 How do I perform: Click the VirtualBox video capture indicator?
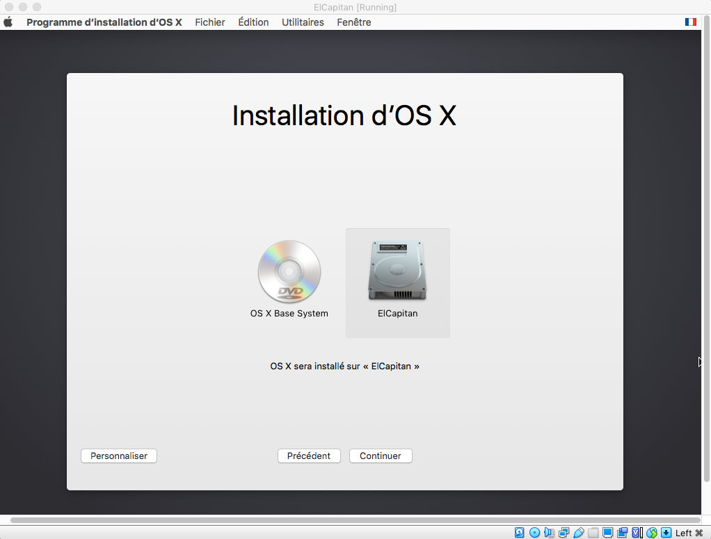623,533
